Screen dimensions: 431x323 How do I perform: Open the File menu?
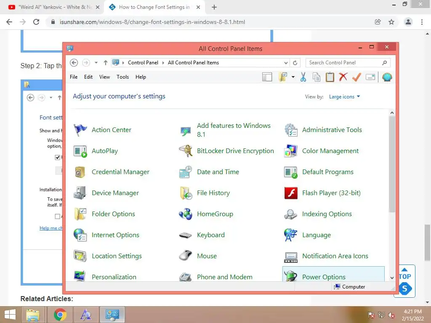pyautogui.click(x=74, y=77)
